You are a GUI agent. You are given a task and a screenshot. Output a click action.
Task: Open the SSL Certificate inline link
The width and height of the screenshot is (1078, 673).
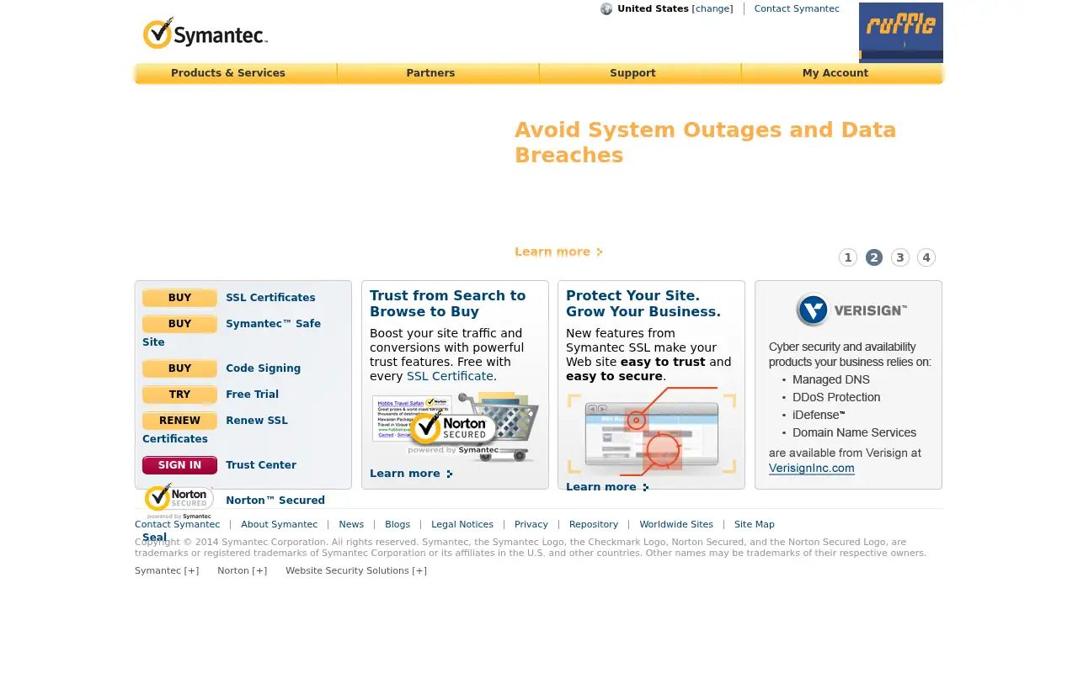pyautogui.click(x=450, y=376)
